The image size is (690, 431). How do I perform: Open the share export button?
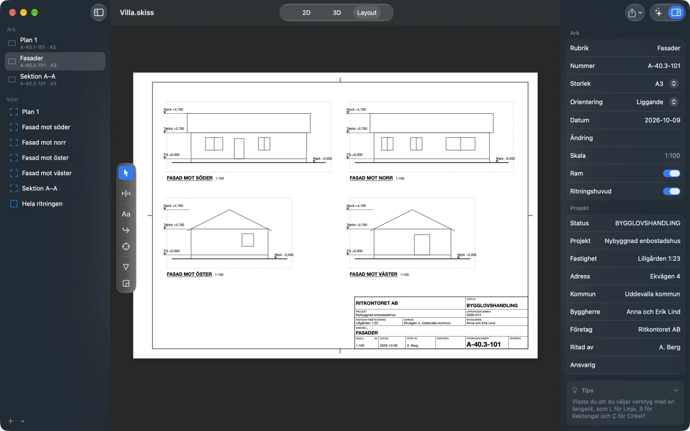(x=635, y=13)
